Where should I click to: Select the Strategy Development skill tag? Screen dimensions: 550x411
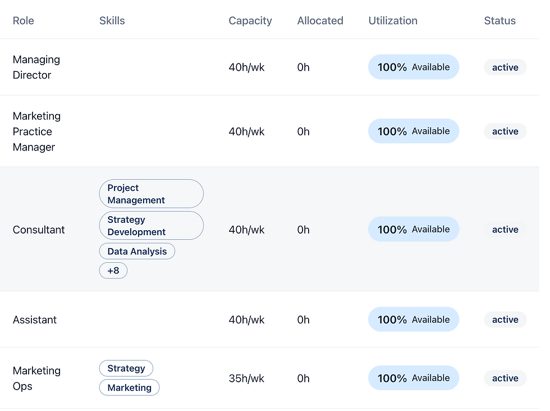click(151, 226)
